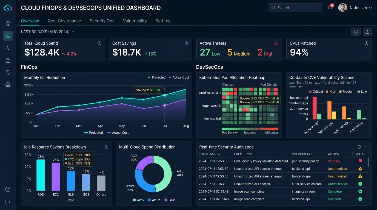Click A. Jensen's profile avatar
Screen dimensions: 377x210
click(342, 8)
